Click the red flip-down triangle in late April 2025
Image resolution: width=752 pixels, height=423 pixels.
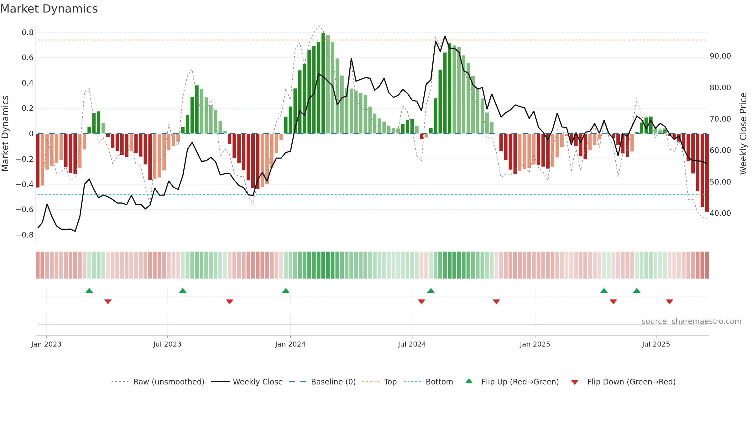pos(614,302)
